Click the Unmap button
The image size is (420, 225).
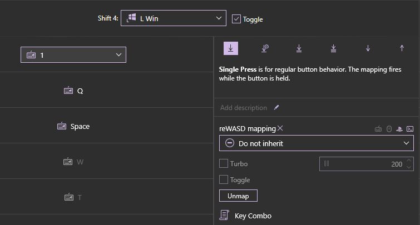tap(239, 196)
